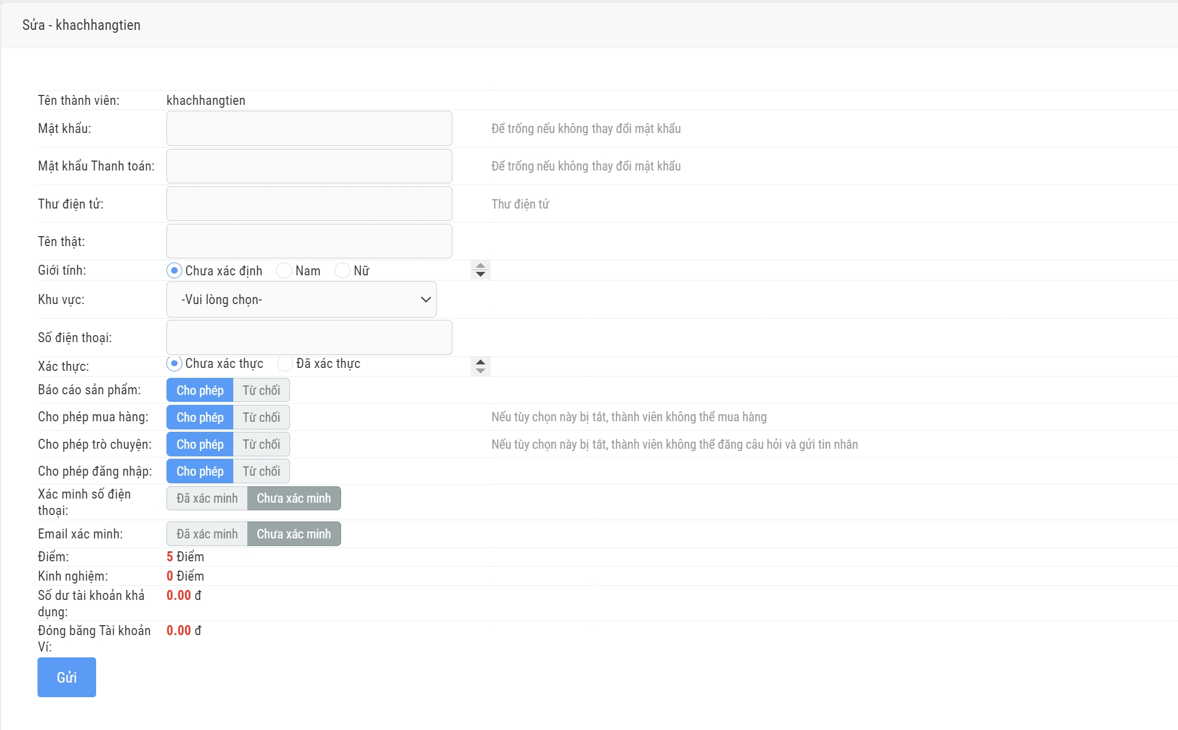Click the up arrow stepper beside Giới tính

481,266
